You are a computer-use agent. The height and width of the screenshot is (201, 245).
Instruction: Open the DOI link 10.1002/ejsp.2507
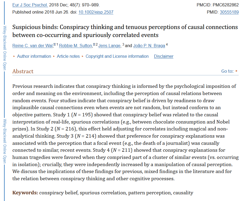pos(96,12)
